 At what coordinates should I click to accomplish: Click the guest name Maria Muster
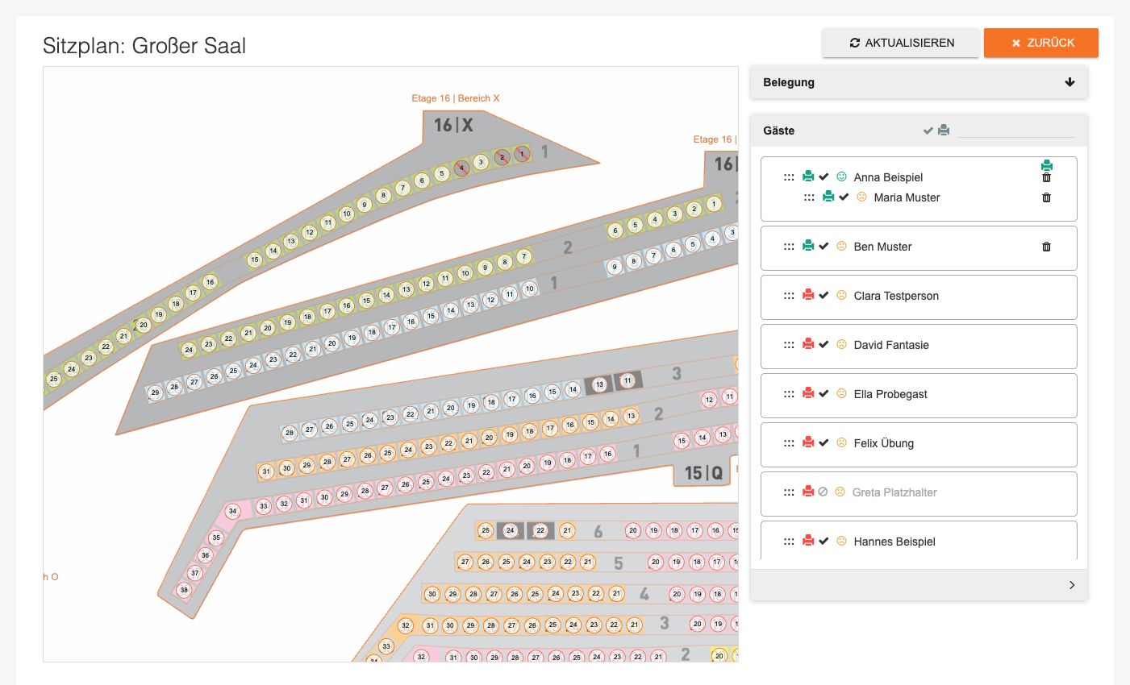point(907,197)
